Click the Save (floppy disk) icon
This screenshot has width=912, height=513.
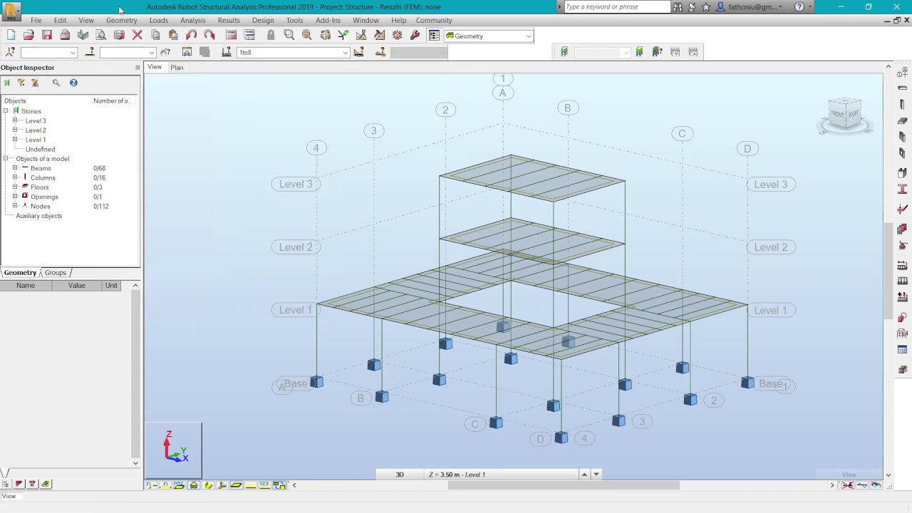click(47, 35)
